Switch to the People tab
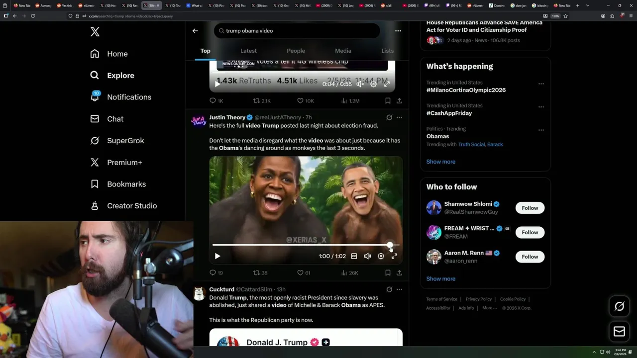Screen dimensions: 637x358 pyautogui.click(x=296, y=51)
